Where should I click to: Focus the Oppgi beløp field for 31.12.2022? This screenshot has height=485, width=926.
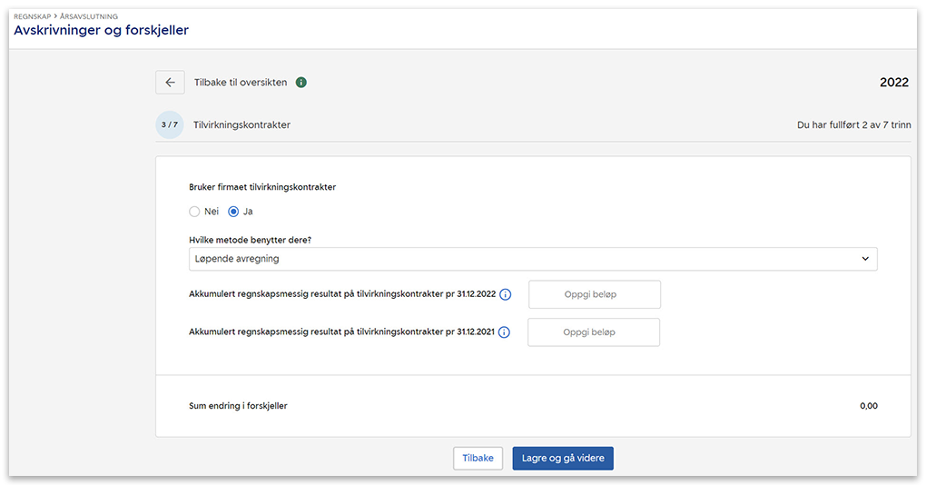point(595,295)
